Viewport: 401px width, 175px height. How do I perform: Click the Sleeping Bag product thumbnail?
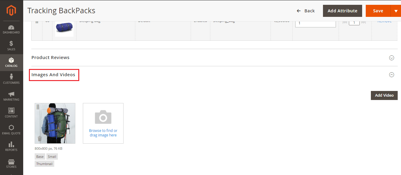pos(64,29)
